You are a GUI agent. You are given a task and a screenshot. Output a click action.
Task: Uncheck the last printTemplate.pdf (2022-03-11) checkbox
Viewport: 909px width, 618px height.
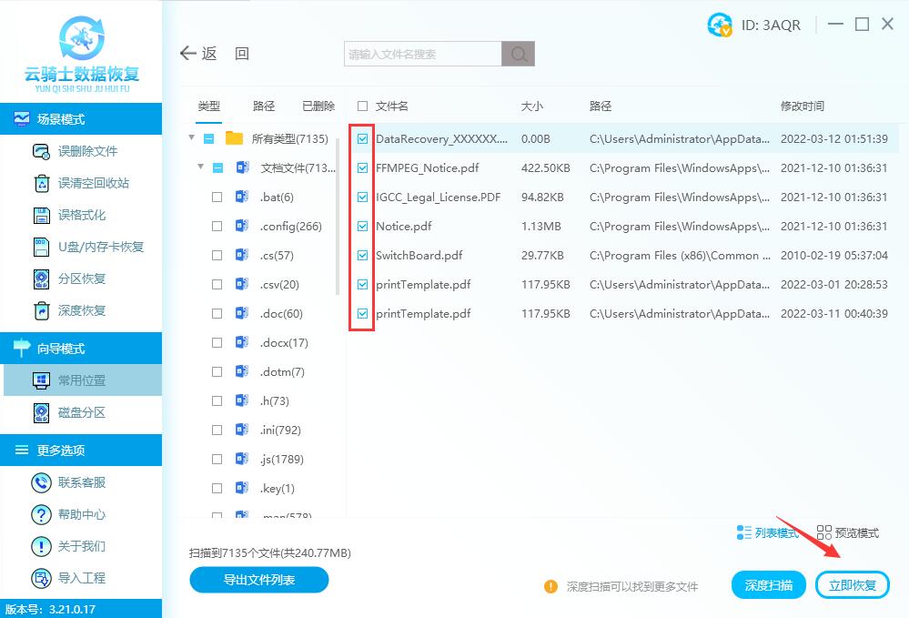tap(362, 314)
